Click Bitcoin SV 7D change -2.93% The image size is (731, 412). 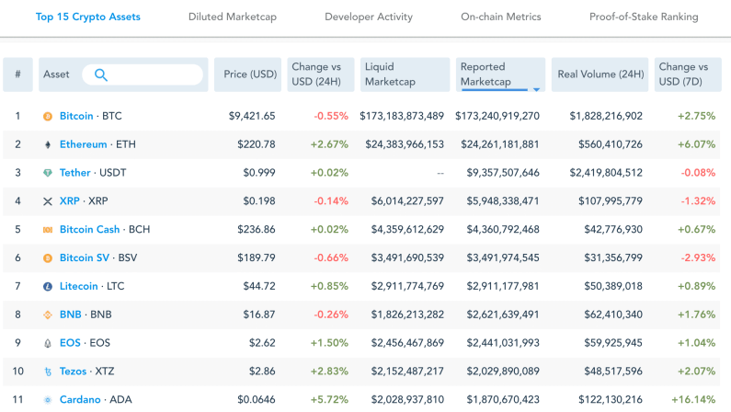(698, 258)
